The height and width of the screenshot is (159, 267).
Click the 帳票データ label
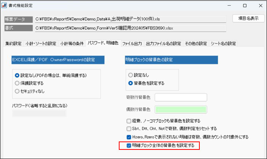click(19, 19)
